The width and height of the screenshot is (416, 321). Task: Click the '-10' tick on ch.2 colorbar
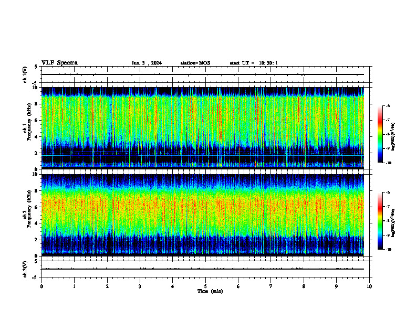[x=388, y=250]
